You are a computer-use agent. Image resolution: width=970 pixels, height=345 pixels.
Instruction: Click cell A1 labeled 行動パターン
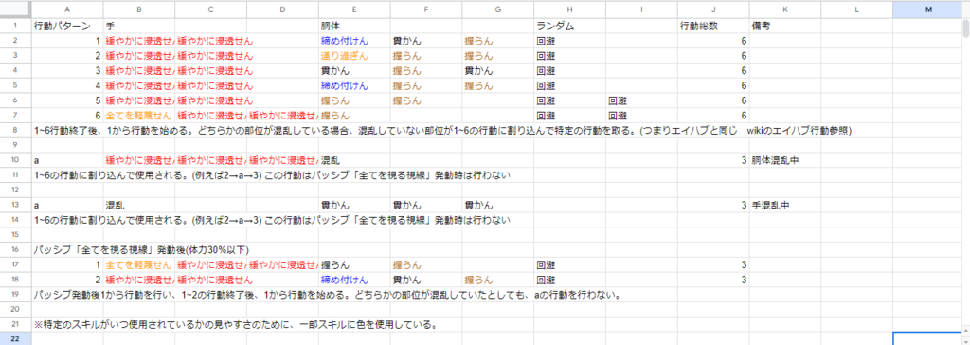[x=67, y=26]
